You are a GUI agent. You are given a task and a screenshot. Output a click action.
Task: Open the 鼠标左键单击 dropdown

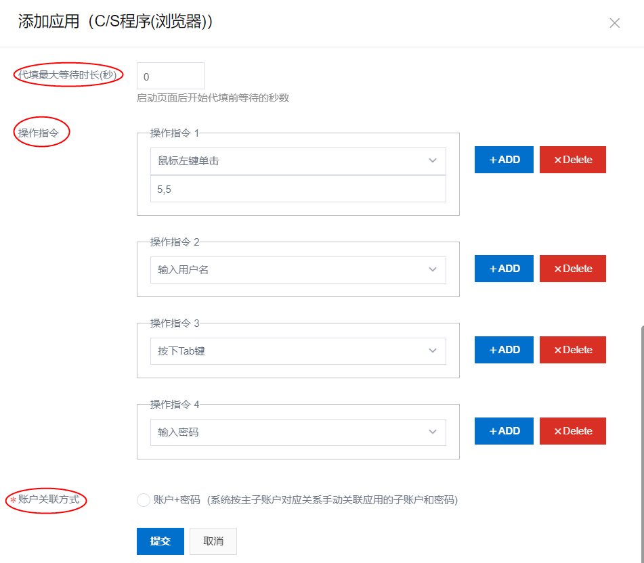coord(298,161)
